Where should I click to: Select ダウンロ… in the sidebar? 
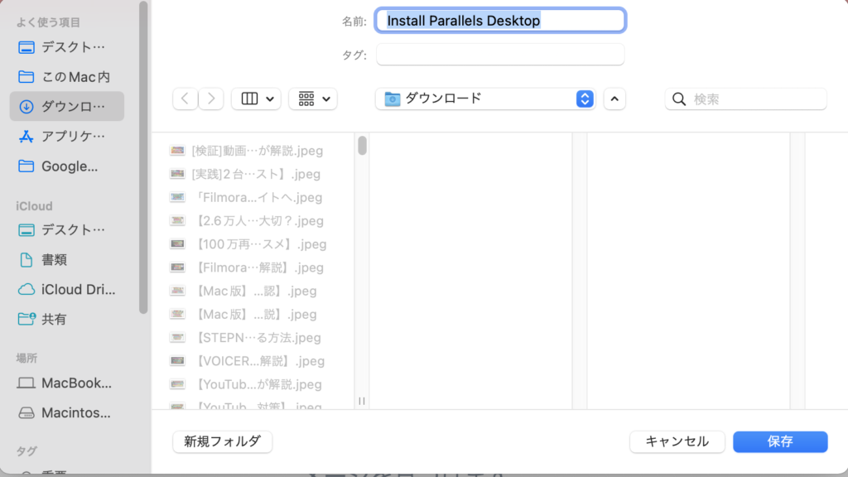tap(67, 106)
